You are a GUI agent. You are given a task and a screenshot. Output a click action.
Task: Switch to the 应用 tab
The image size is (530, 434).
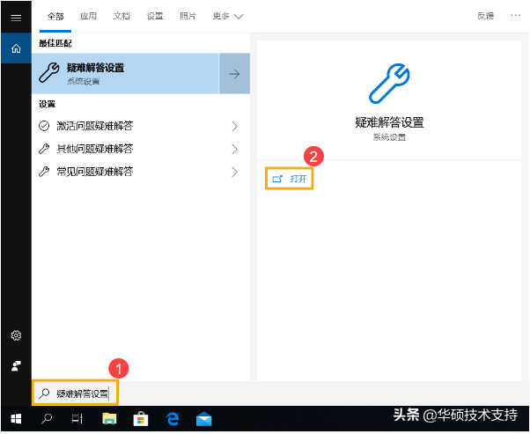[89, 16]
